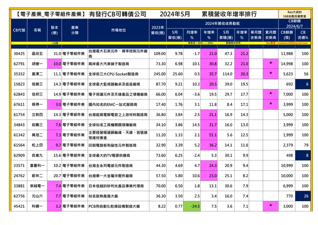Viewport: 318px width, 225px height.
Task: Click the CB balance value 10,999
Action: [x=287, y=166]
